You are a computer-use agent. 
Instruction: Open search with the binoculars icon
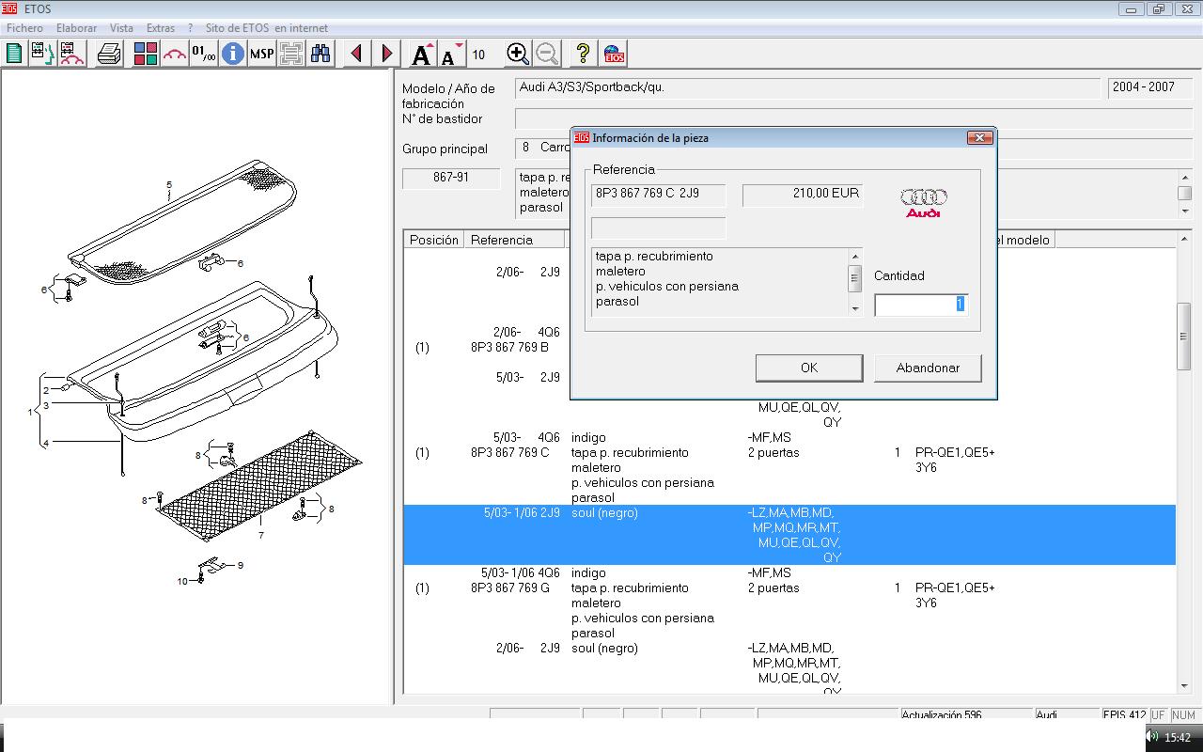click(320, 54)
